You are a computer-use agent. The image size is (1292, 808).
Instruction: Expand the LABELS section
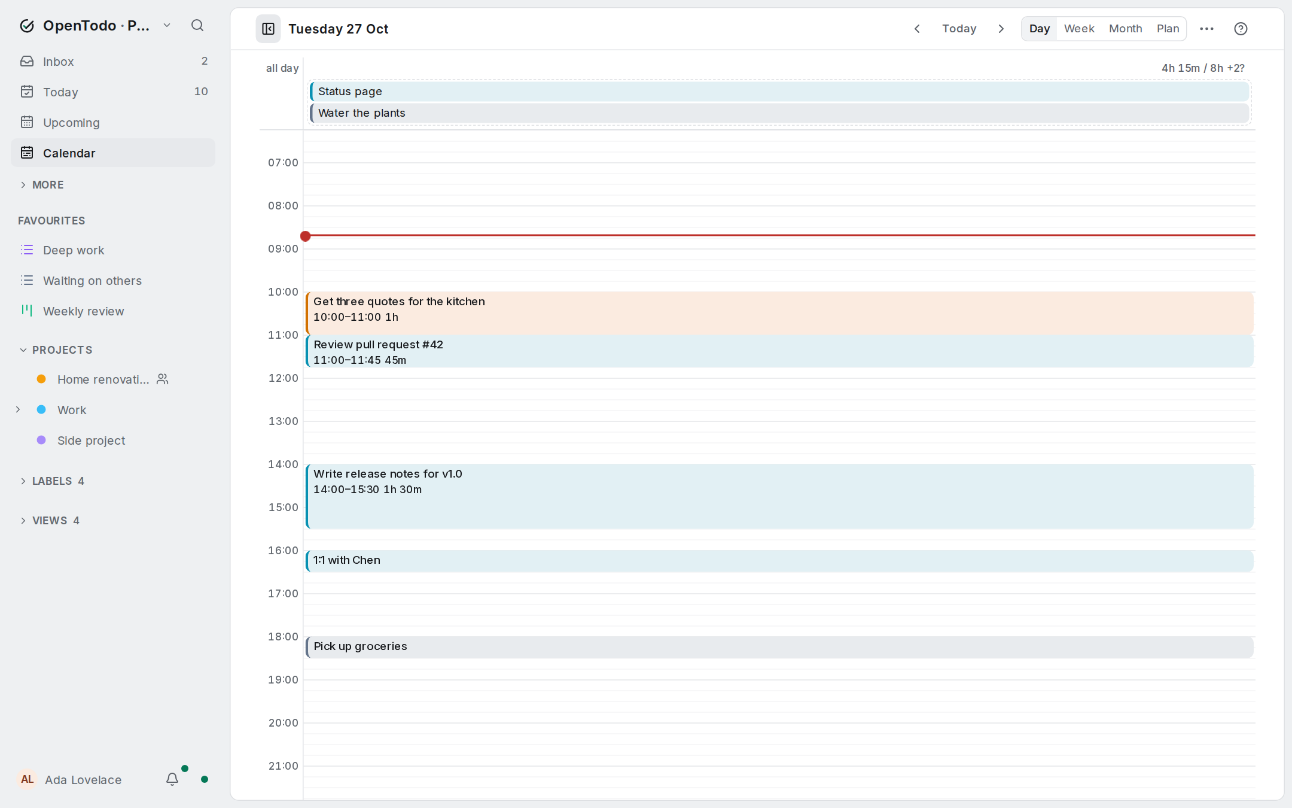coord(52,481)
